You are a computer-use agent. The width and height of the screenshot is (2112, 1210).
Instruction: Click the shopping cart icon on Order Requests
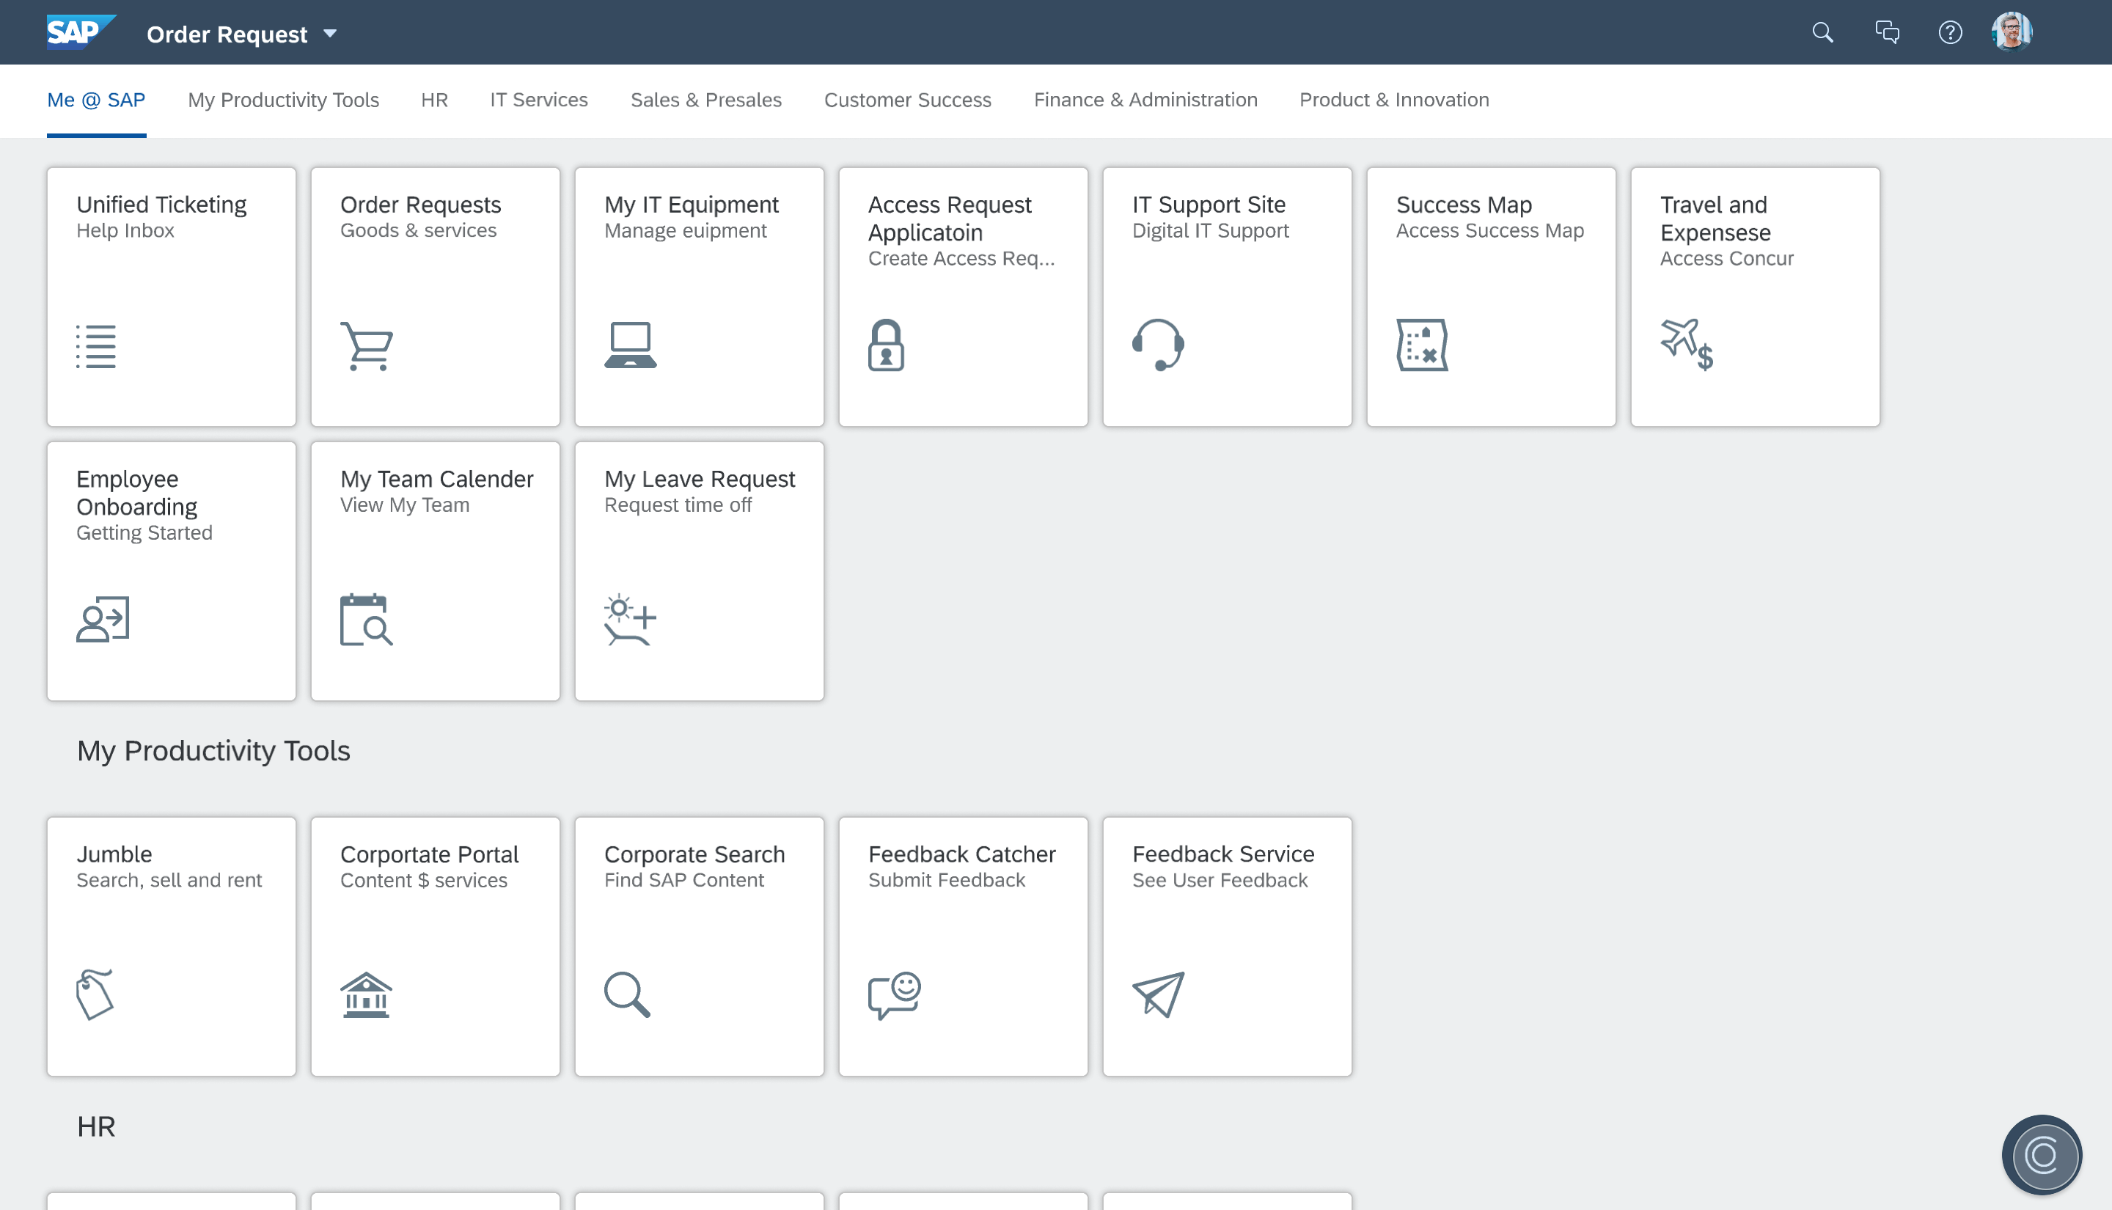coord(367,345)
